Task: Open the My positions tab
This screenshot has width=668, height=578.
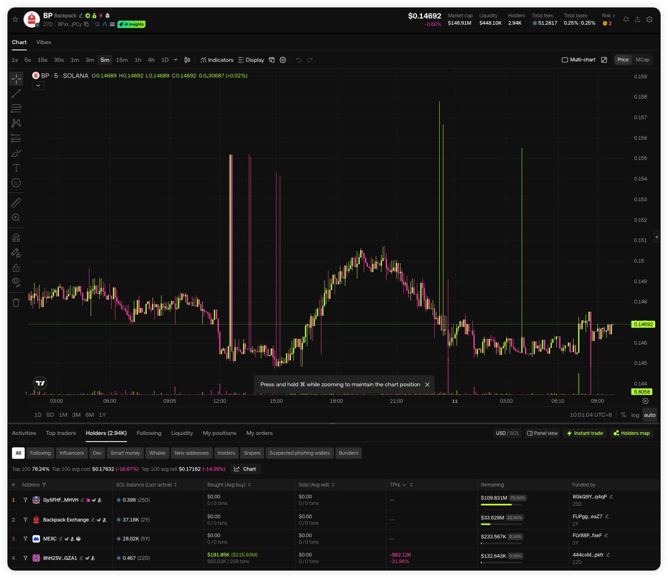Action: coord(219,433)
